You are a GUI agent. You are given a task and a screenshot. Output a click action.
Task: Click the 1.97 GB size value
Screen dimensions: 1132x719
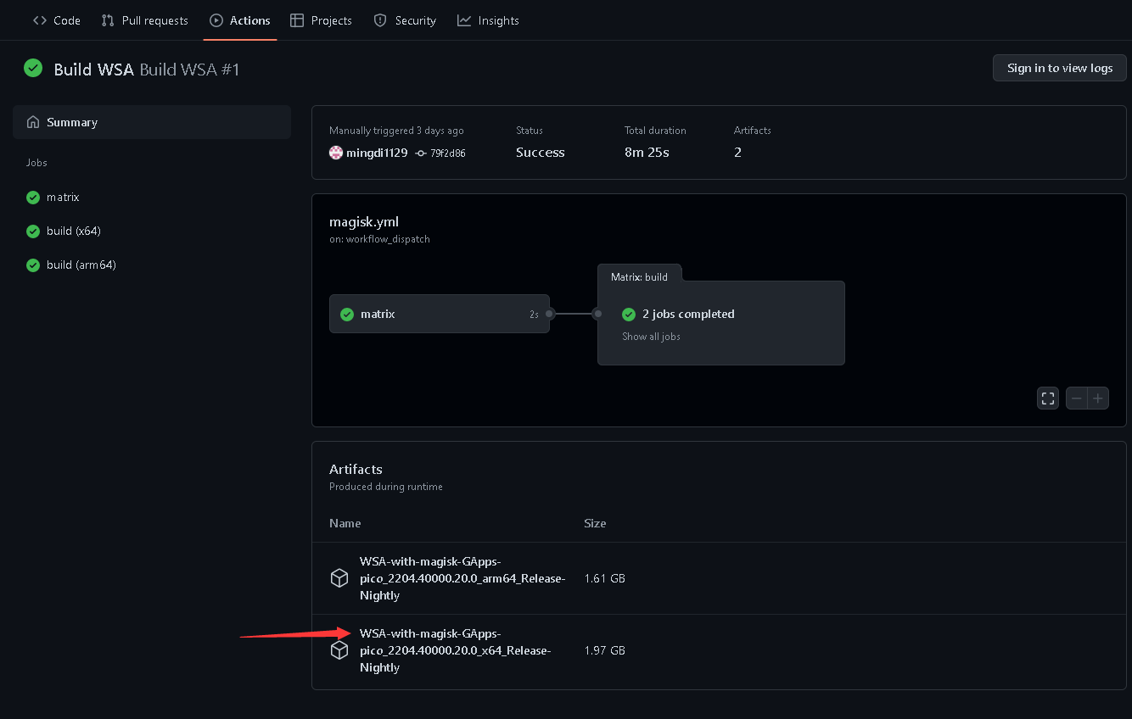[604, 650]
